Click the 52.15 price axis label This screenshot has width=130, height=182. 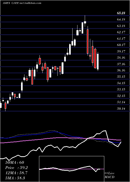(121, 96)
